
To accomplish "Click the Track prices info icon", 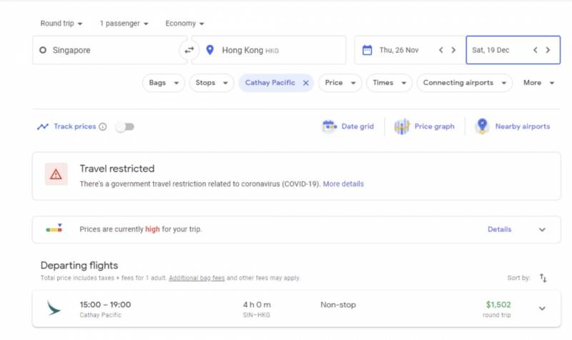I will coord(103,127).
